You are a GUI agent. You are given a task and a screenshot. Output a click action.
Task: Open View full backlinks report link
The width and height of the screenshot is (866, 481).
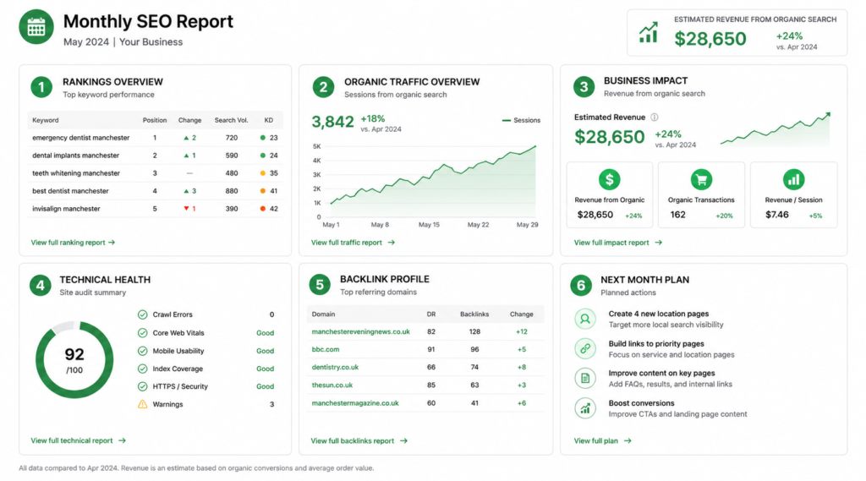tap(359, 440)
